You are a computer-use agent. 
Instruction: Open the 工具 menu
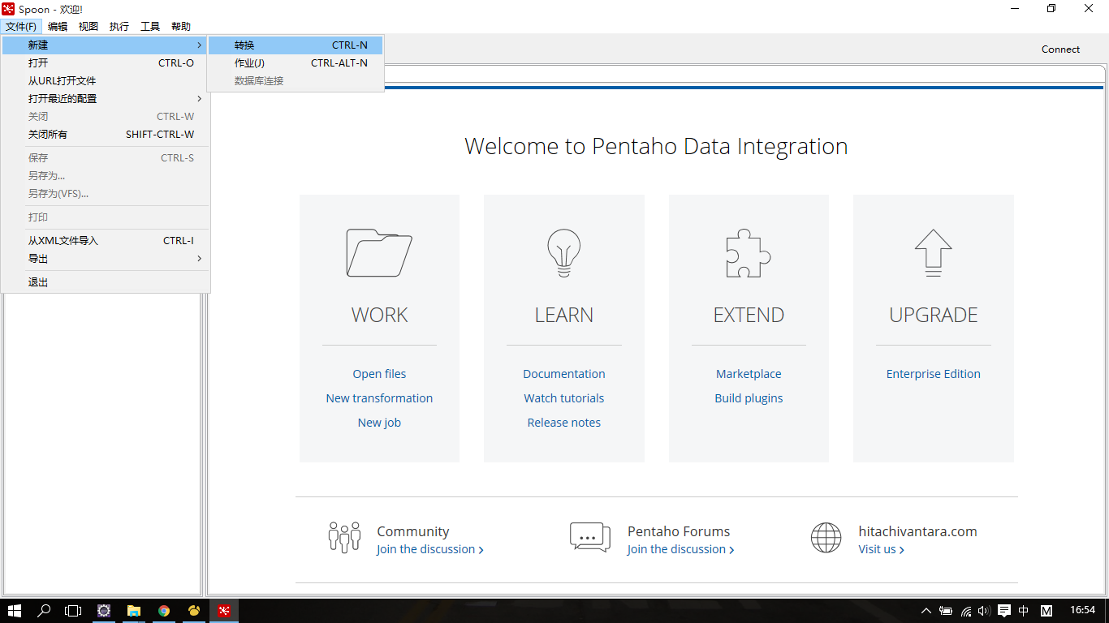150,27
